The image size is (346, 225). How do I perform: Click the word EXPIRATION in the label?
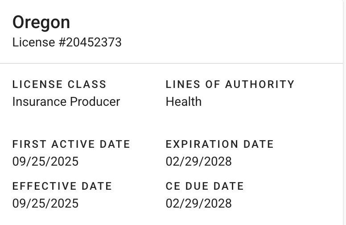pos(202,144)
